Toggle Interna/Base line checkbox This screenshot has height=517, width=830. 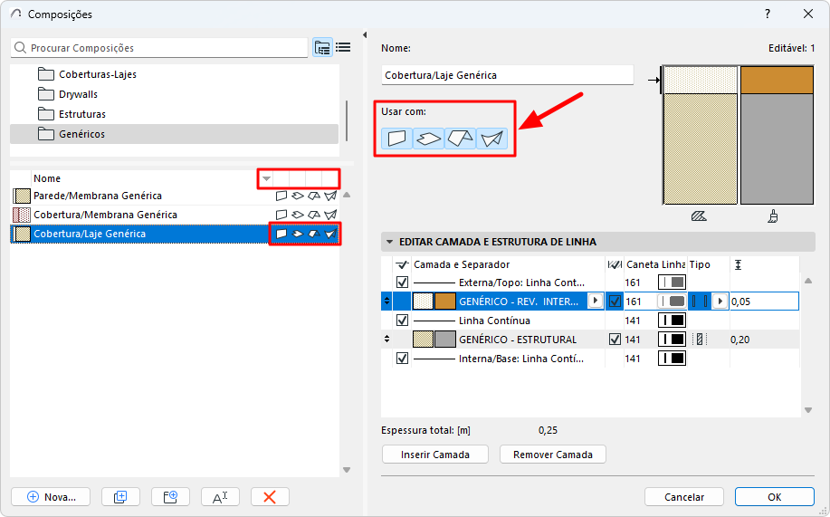(402, 359)
